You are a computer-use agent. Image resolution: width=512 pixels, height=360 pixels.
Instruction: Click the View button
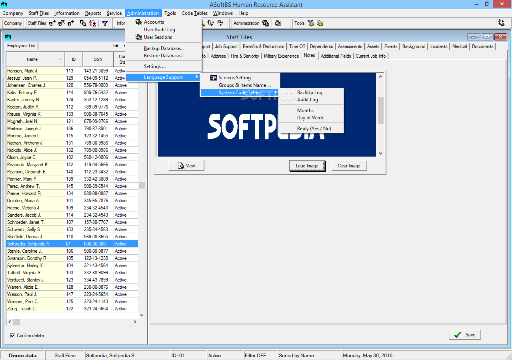click(x=186, y=166)
